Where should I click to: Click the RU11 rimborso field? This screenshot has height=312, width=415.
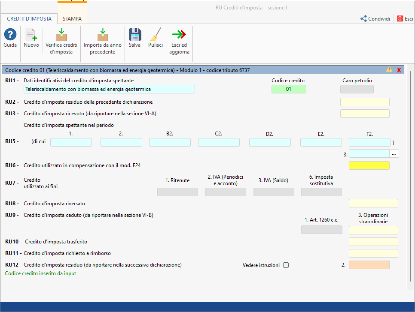pos(373,253)
